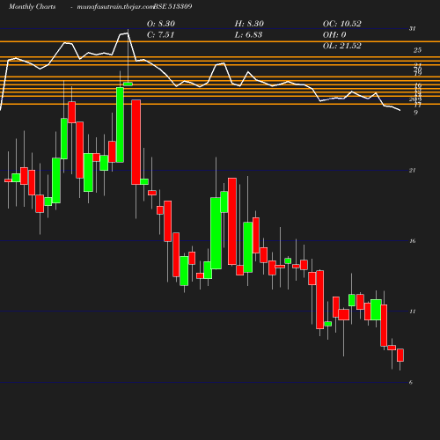Click the 'BSE 513309' symbol label
The height and width of the screenshot is (440, 440).
pyautogui.click(x=172, y=6)
